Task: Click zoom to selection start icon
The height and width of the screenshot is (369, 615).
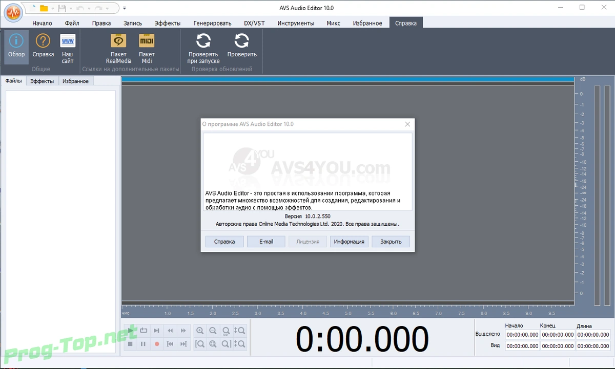Action: pyautogui.click(x=200, y=344)
